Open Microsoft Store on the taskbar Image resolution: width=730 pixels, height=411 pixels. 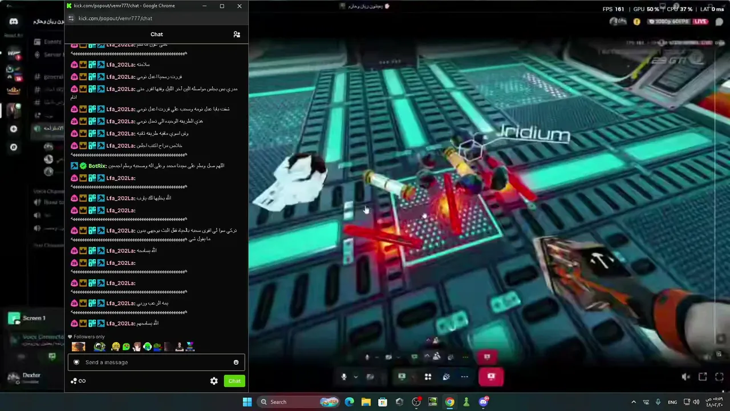click(x=383, y=402)
